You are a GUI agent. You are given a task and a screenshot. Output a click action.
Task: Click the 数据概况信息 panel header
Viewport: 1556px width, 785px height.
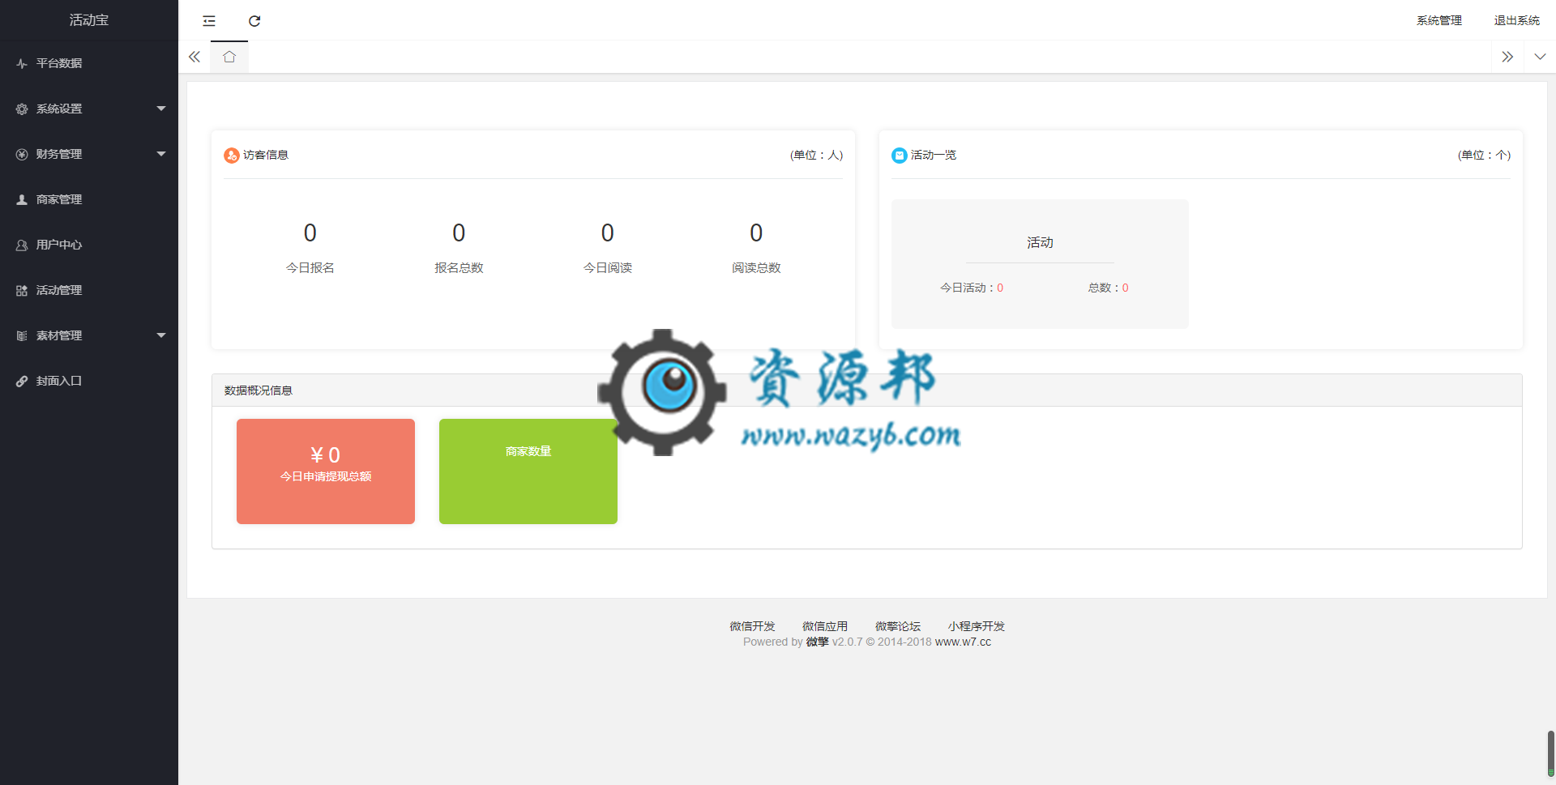click(x=867, y=390)
